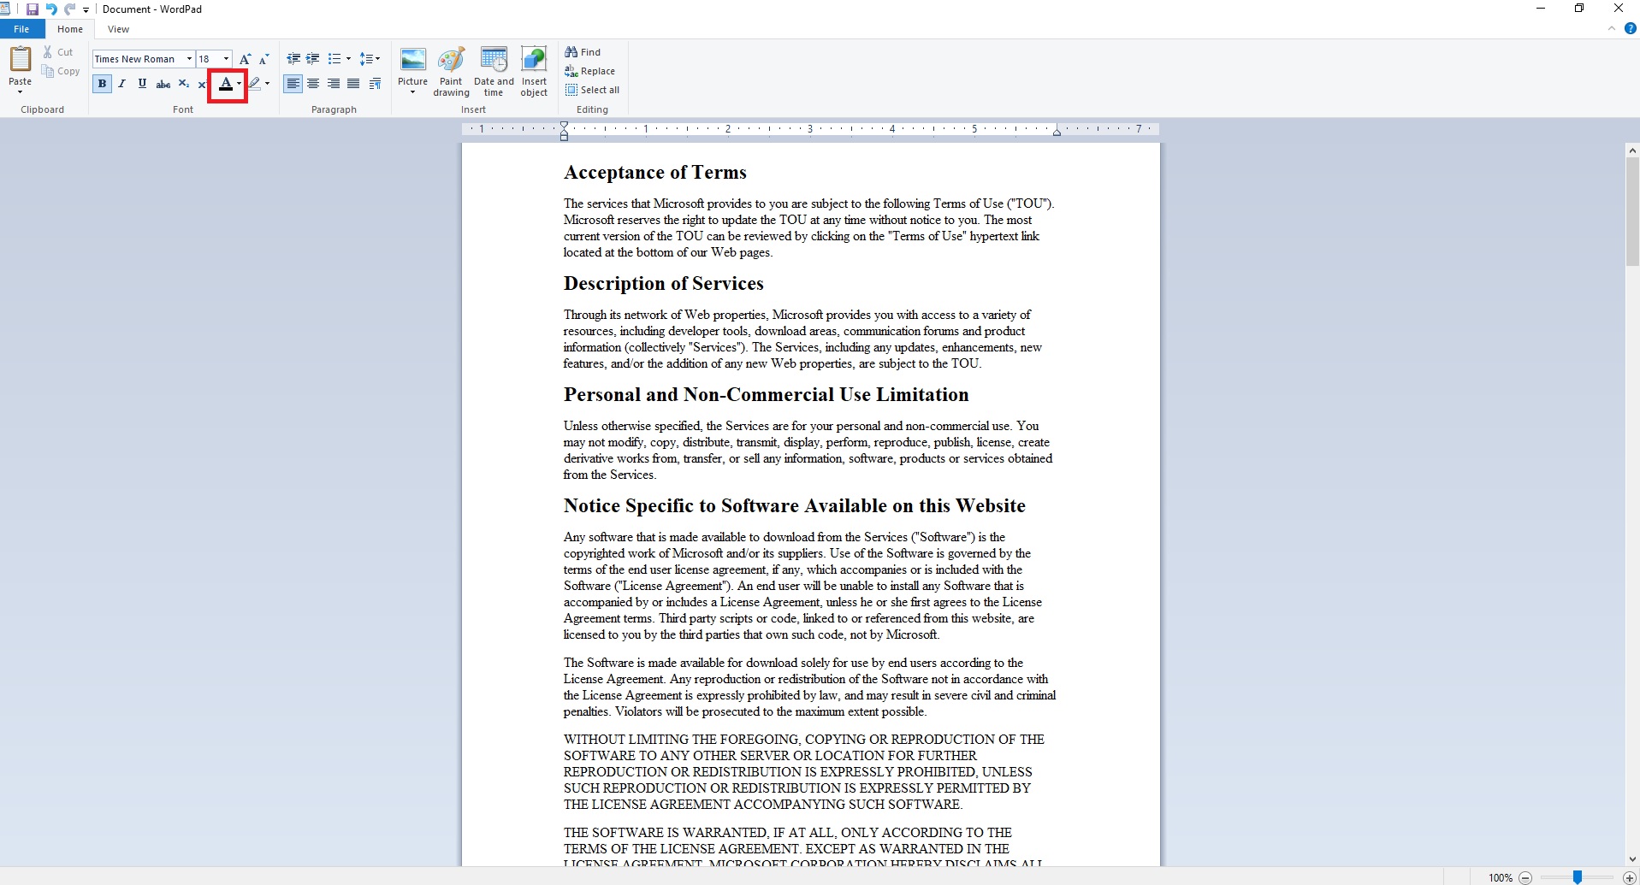The image size is (1640, 885).
Task: Insert a Paint drawing
Action: coord(451,71)
